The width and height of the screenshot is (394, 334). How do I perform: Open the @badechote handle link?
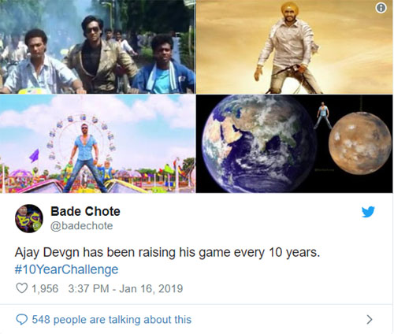point(82,226)
